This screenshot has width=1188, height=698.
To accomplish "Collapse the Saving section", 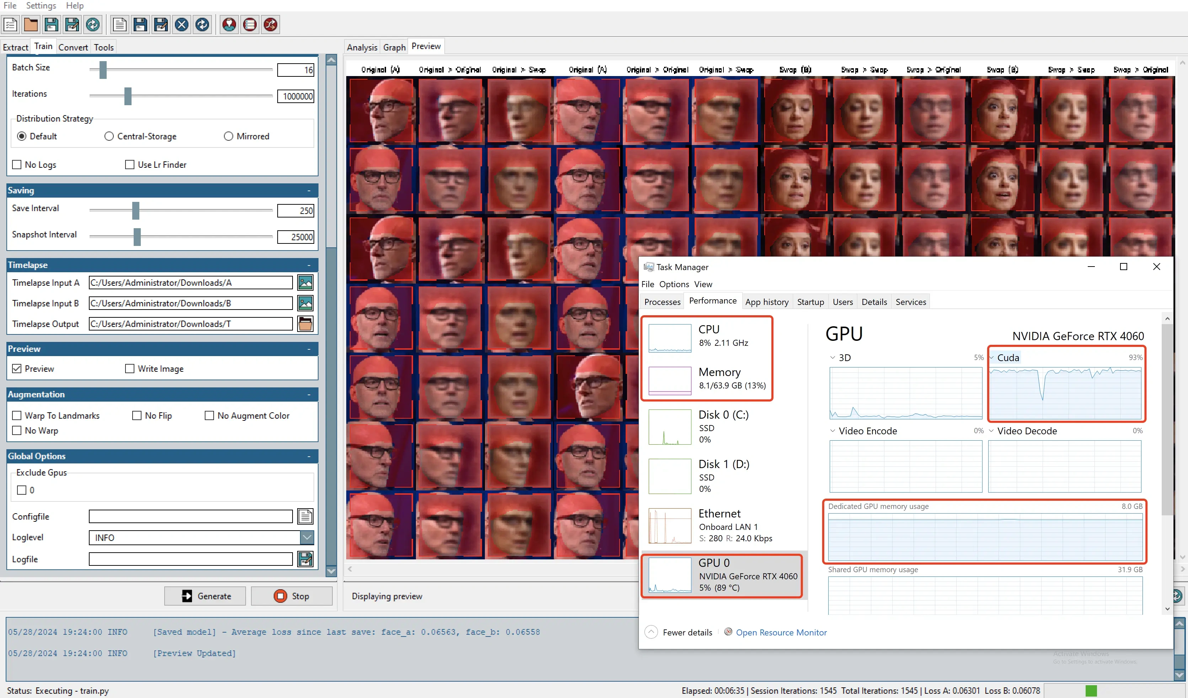I will [309, 190].
